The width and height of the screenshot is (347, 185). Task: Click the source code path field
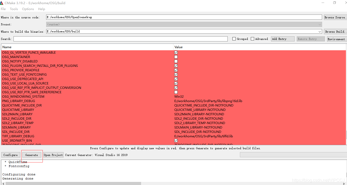click(x=184, y=17)
